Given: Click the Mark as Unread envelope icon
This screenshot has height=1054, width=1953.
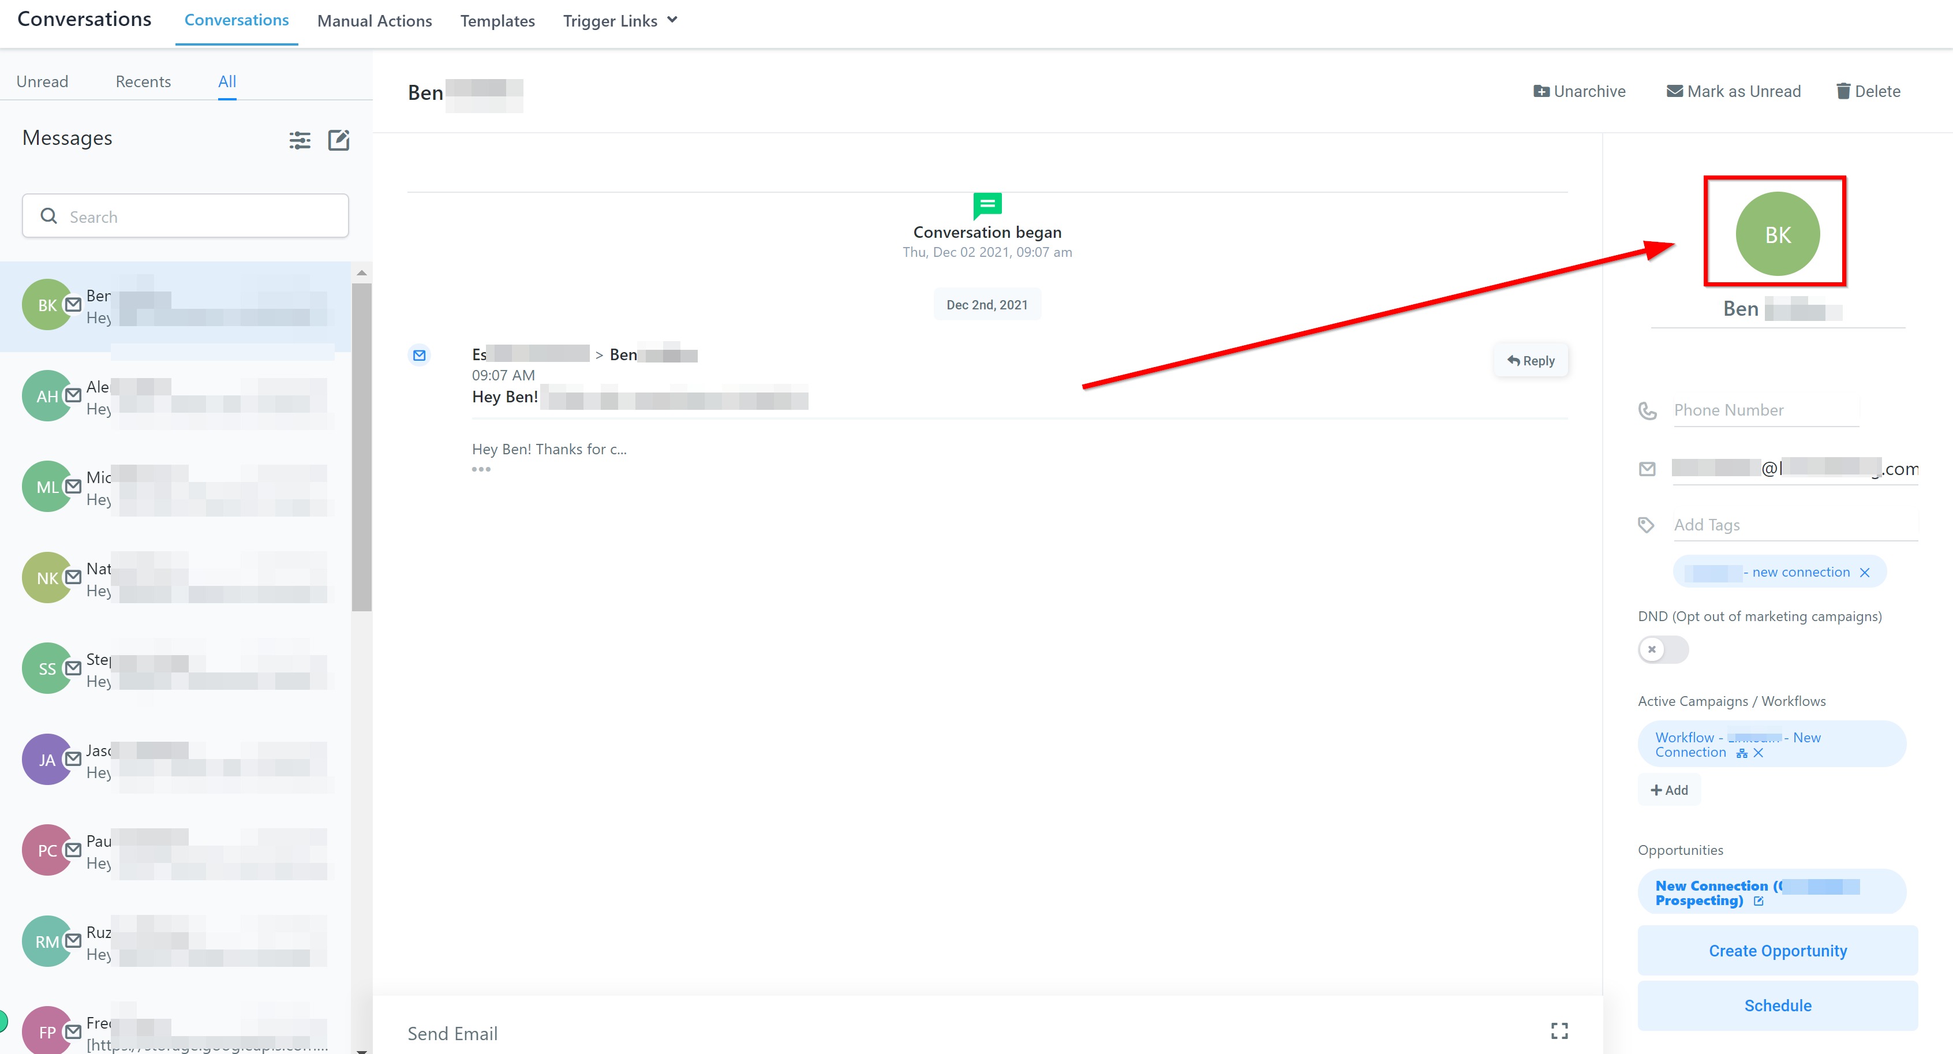Looking at the screenshot, I should pos(1675,91).
